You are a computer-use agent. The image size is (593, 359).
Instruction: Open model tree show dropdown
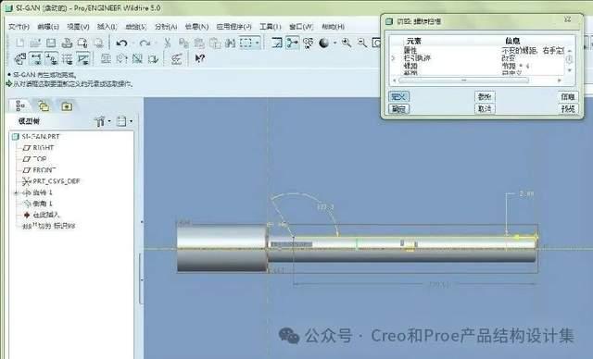[124, 121]
